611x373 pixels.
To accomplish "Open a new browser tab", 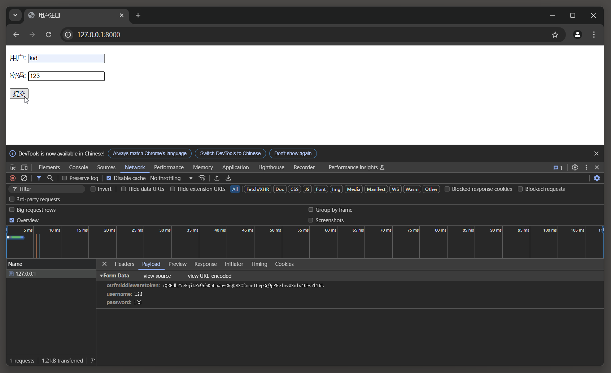I will pyautogui.click(x=138, y=15).
